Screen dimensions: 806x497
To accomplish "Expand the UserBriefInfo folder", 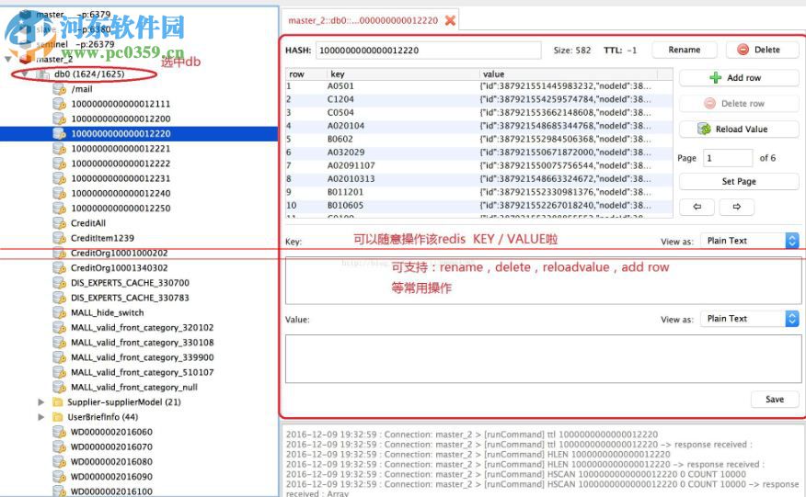I will 41,417.
